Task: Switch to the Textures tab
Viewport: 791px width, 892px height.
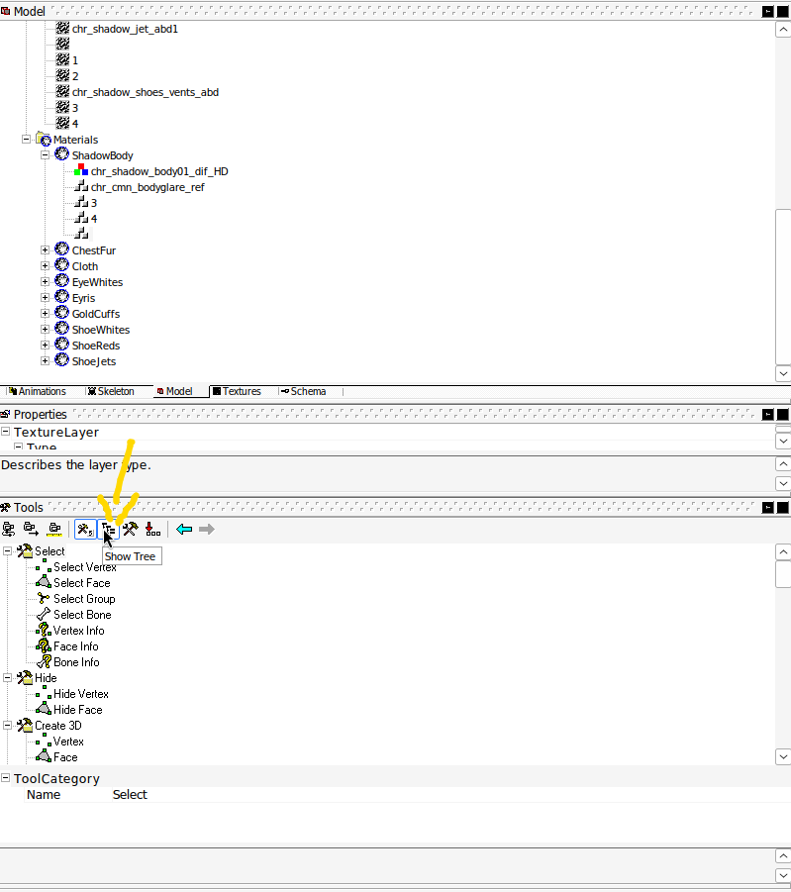Action: [241, 392]
